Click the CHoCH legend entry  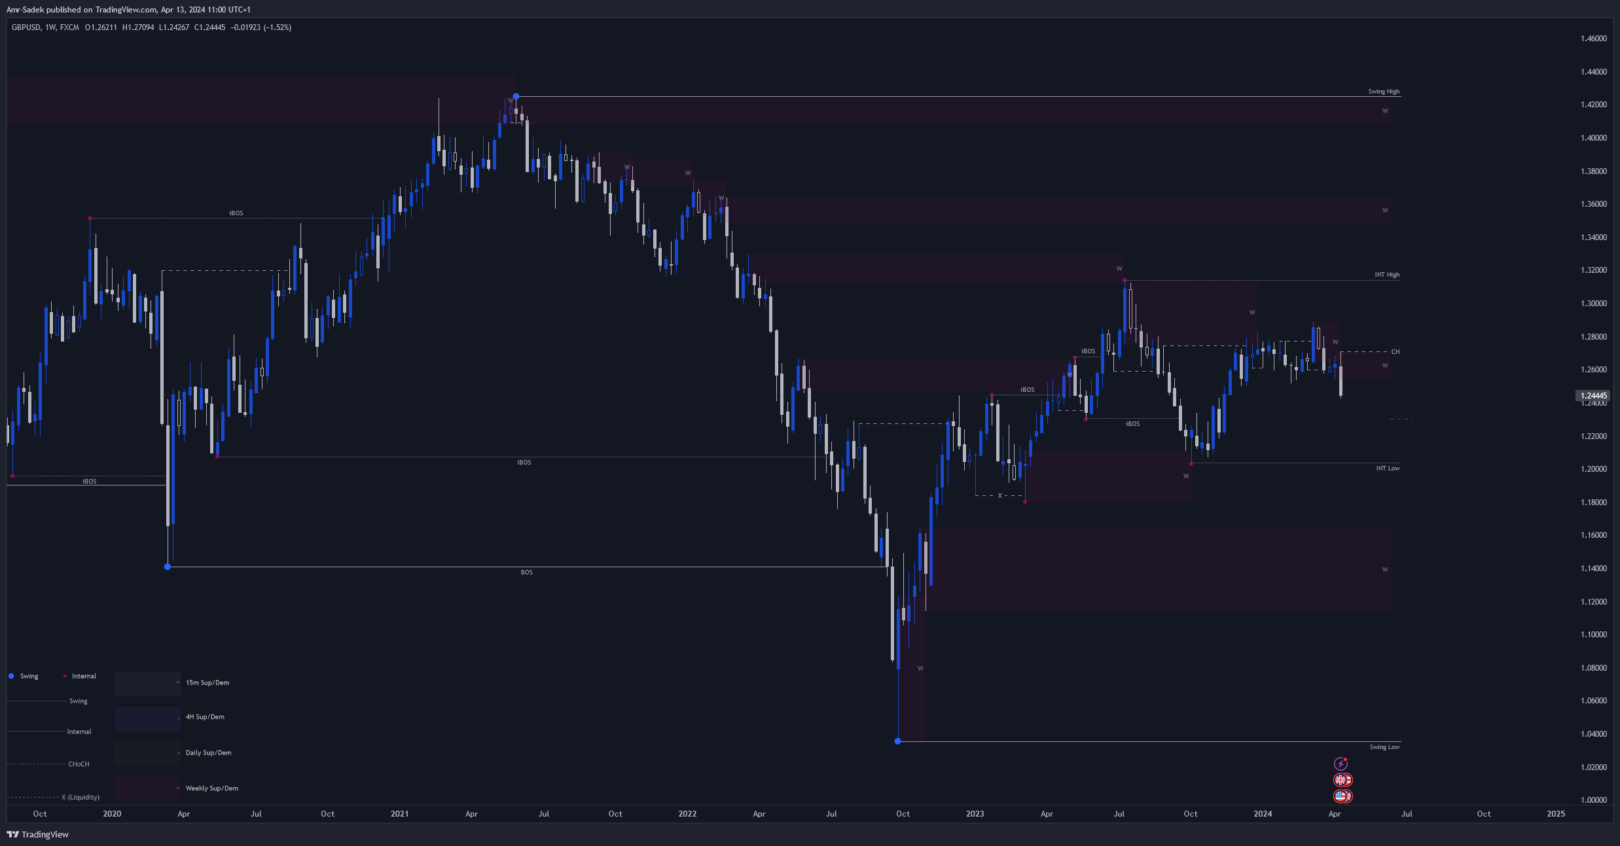tap(79, 764)
